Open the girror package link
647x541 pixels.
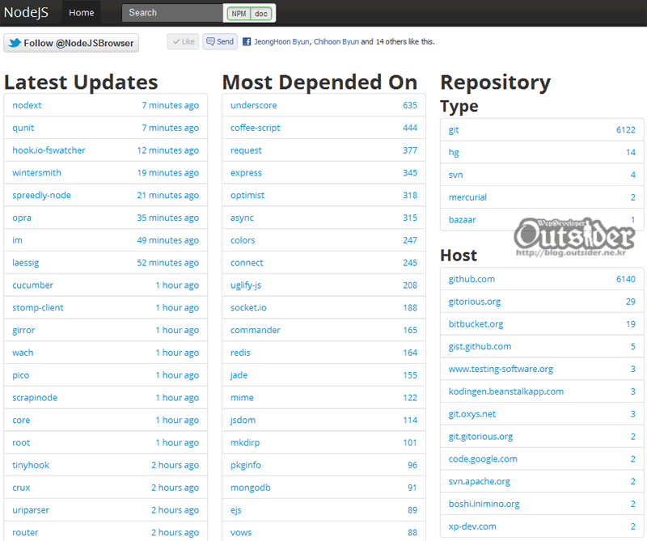[23, 330]
